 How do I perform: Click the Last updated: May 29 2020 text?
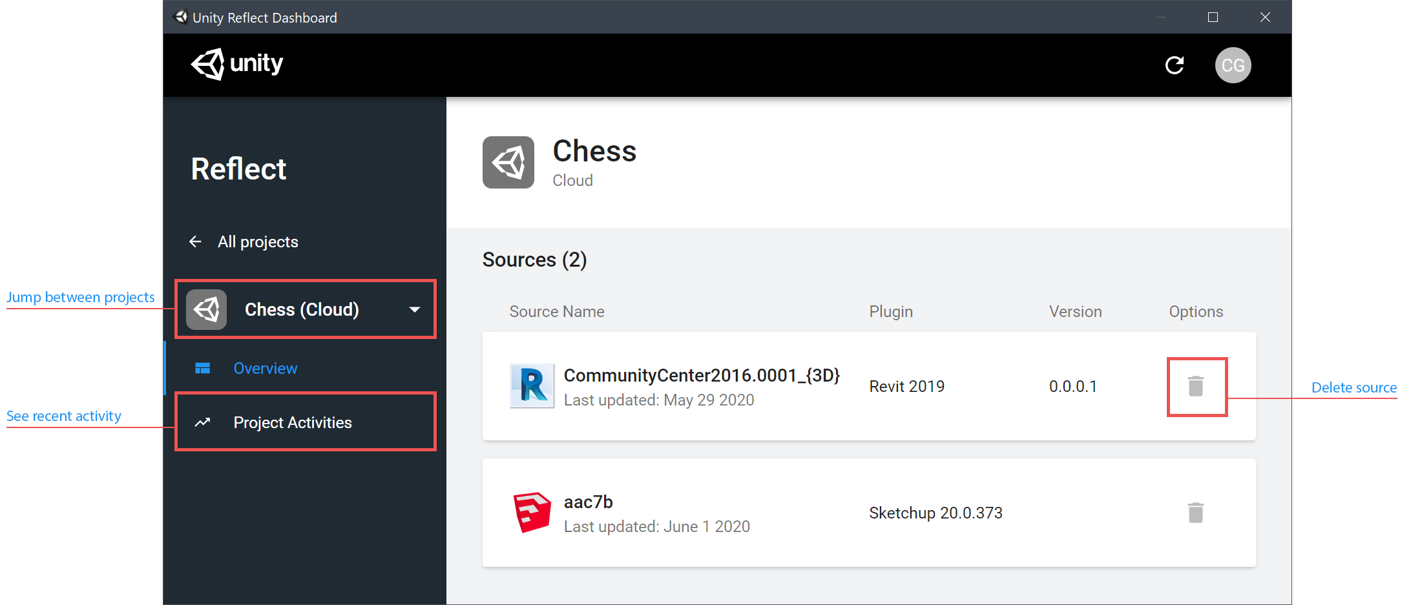pos(659,400)
